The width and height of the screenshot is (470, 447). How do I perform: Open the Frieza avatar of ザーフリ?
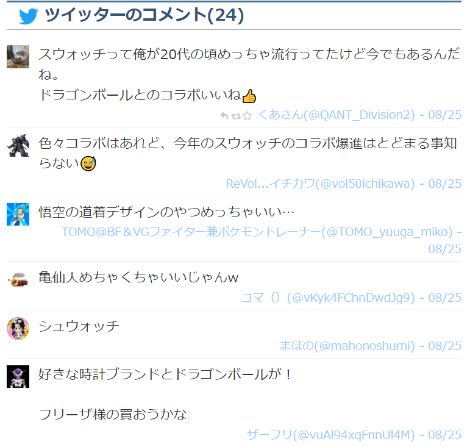18,376
